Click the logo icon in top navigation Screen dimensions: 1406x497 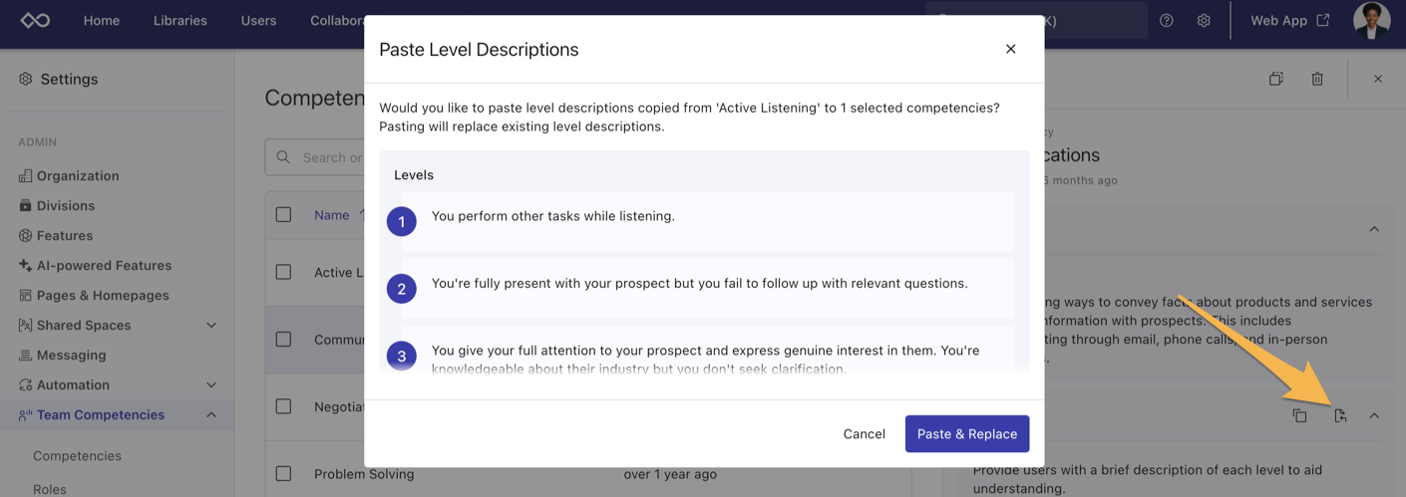35,21
